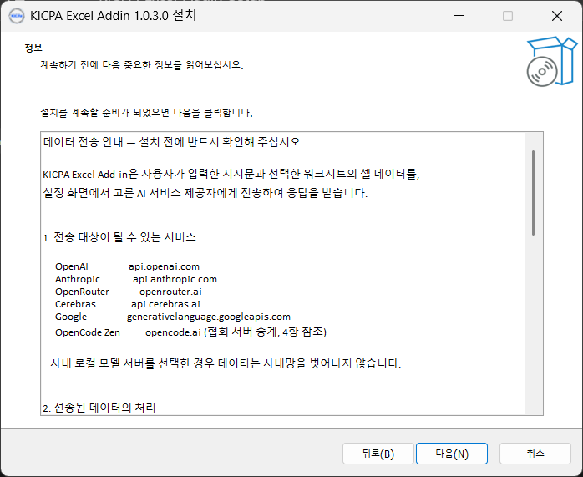Screen dimensions: 583x477
Task: Click the 'Anthropic' provider name
Action: [78, 279]
